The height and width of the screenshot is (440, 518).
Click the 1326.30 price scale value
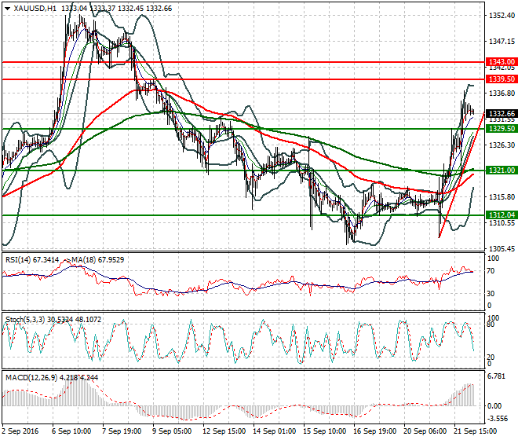pyautogui.click(x=502, y=145)
